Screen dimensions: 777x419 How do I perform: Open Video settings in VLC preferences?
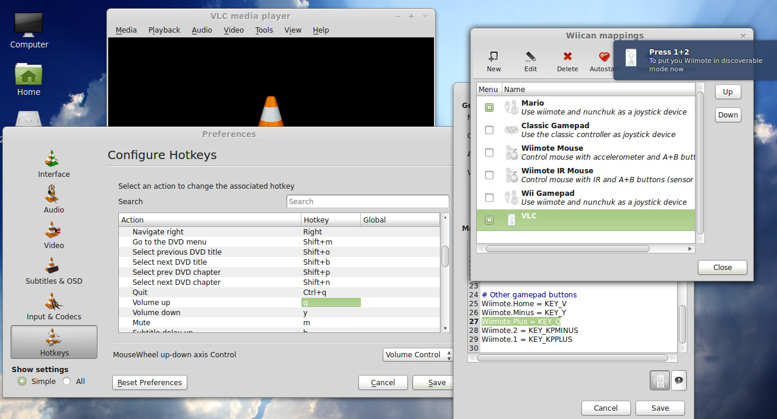click(54, 234)
